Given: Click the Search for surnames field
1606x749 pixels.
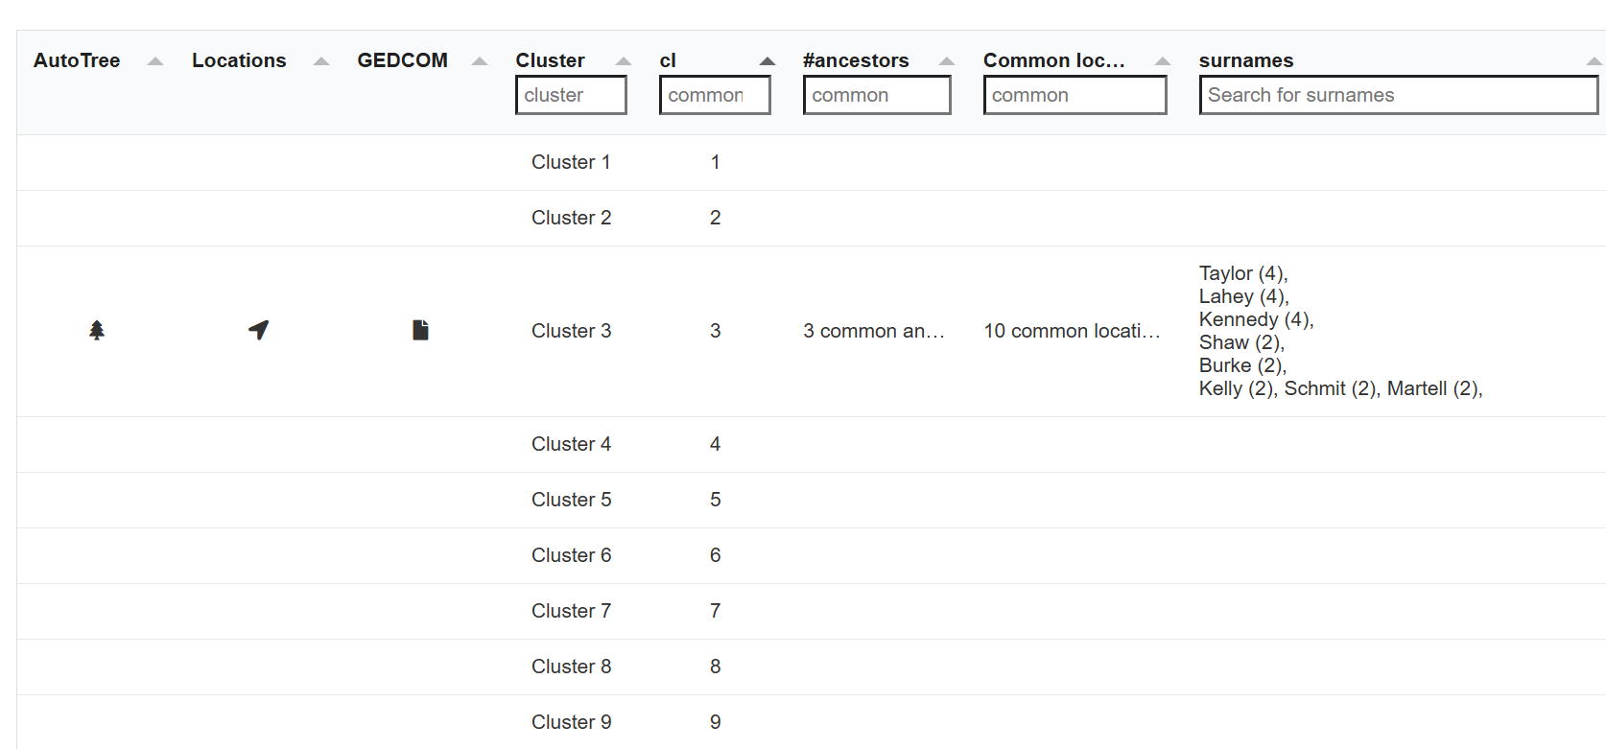Looking at the screenshot, I should (1398, 95).
